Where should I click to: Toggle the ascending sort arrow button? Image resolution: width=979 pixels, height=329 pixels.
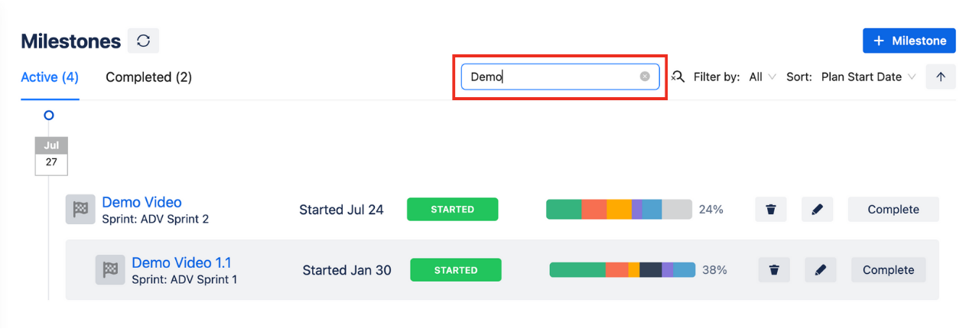(x=941, y=77)
